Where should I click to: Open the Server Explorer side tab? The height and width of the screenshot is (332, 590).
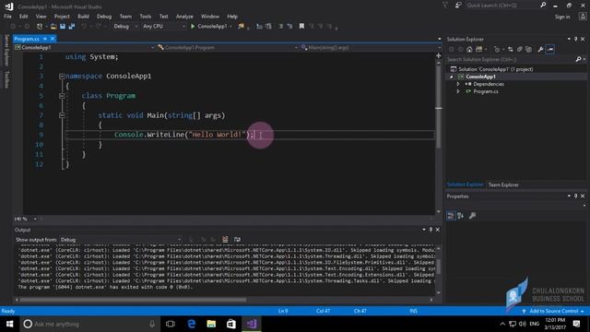(6, 50)
